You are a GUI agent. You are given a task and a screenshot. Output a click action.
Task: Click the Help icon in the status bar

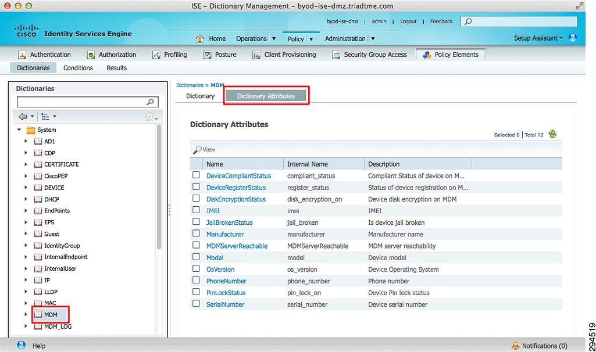pos(22,345)
